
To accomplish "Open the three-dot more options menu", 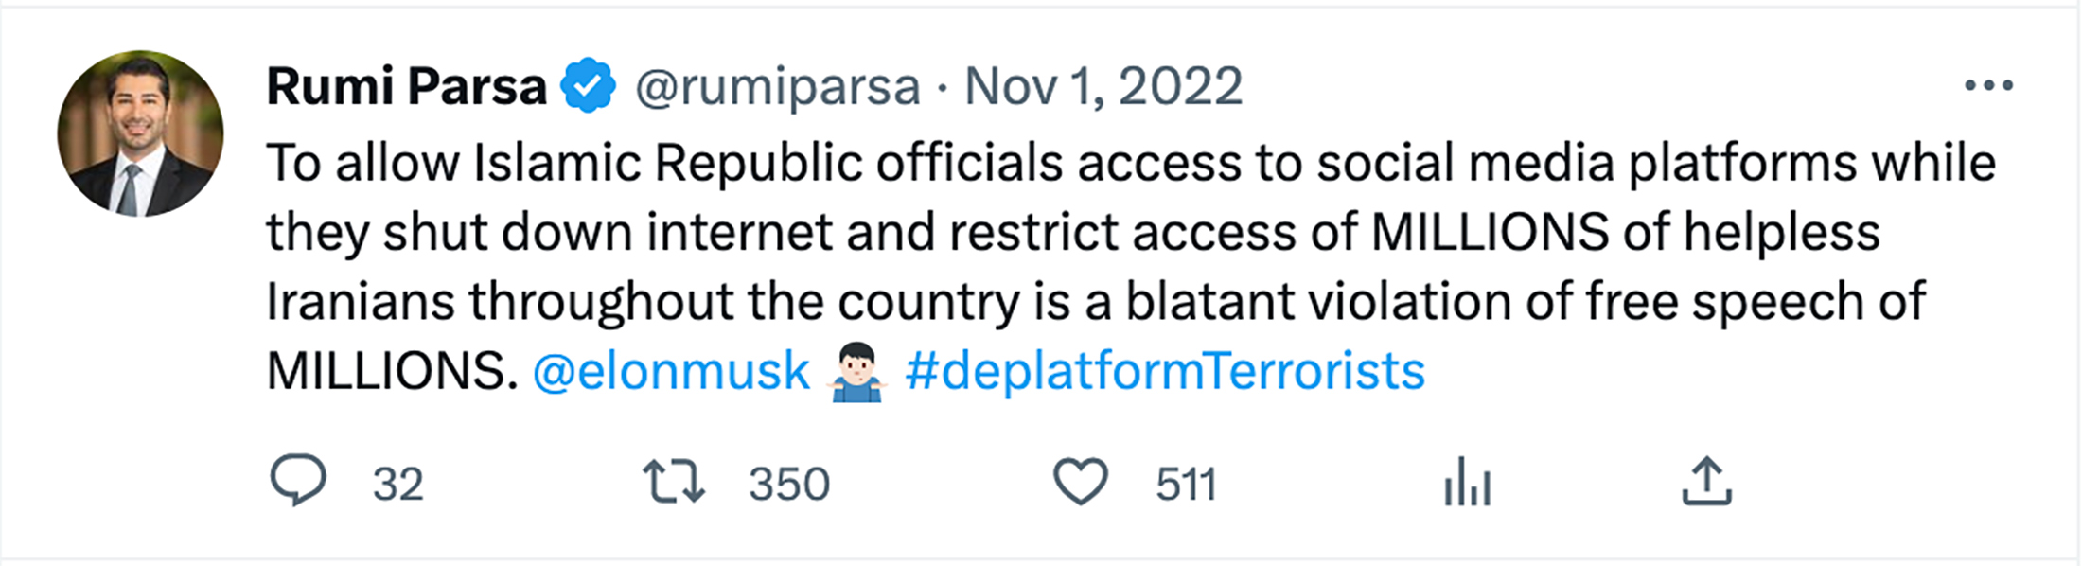I will point(1988,86).
